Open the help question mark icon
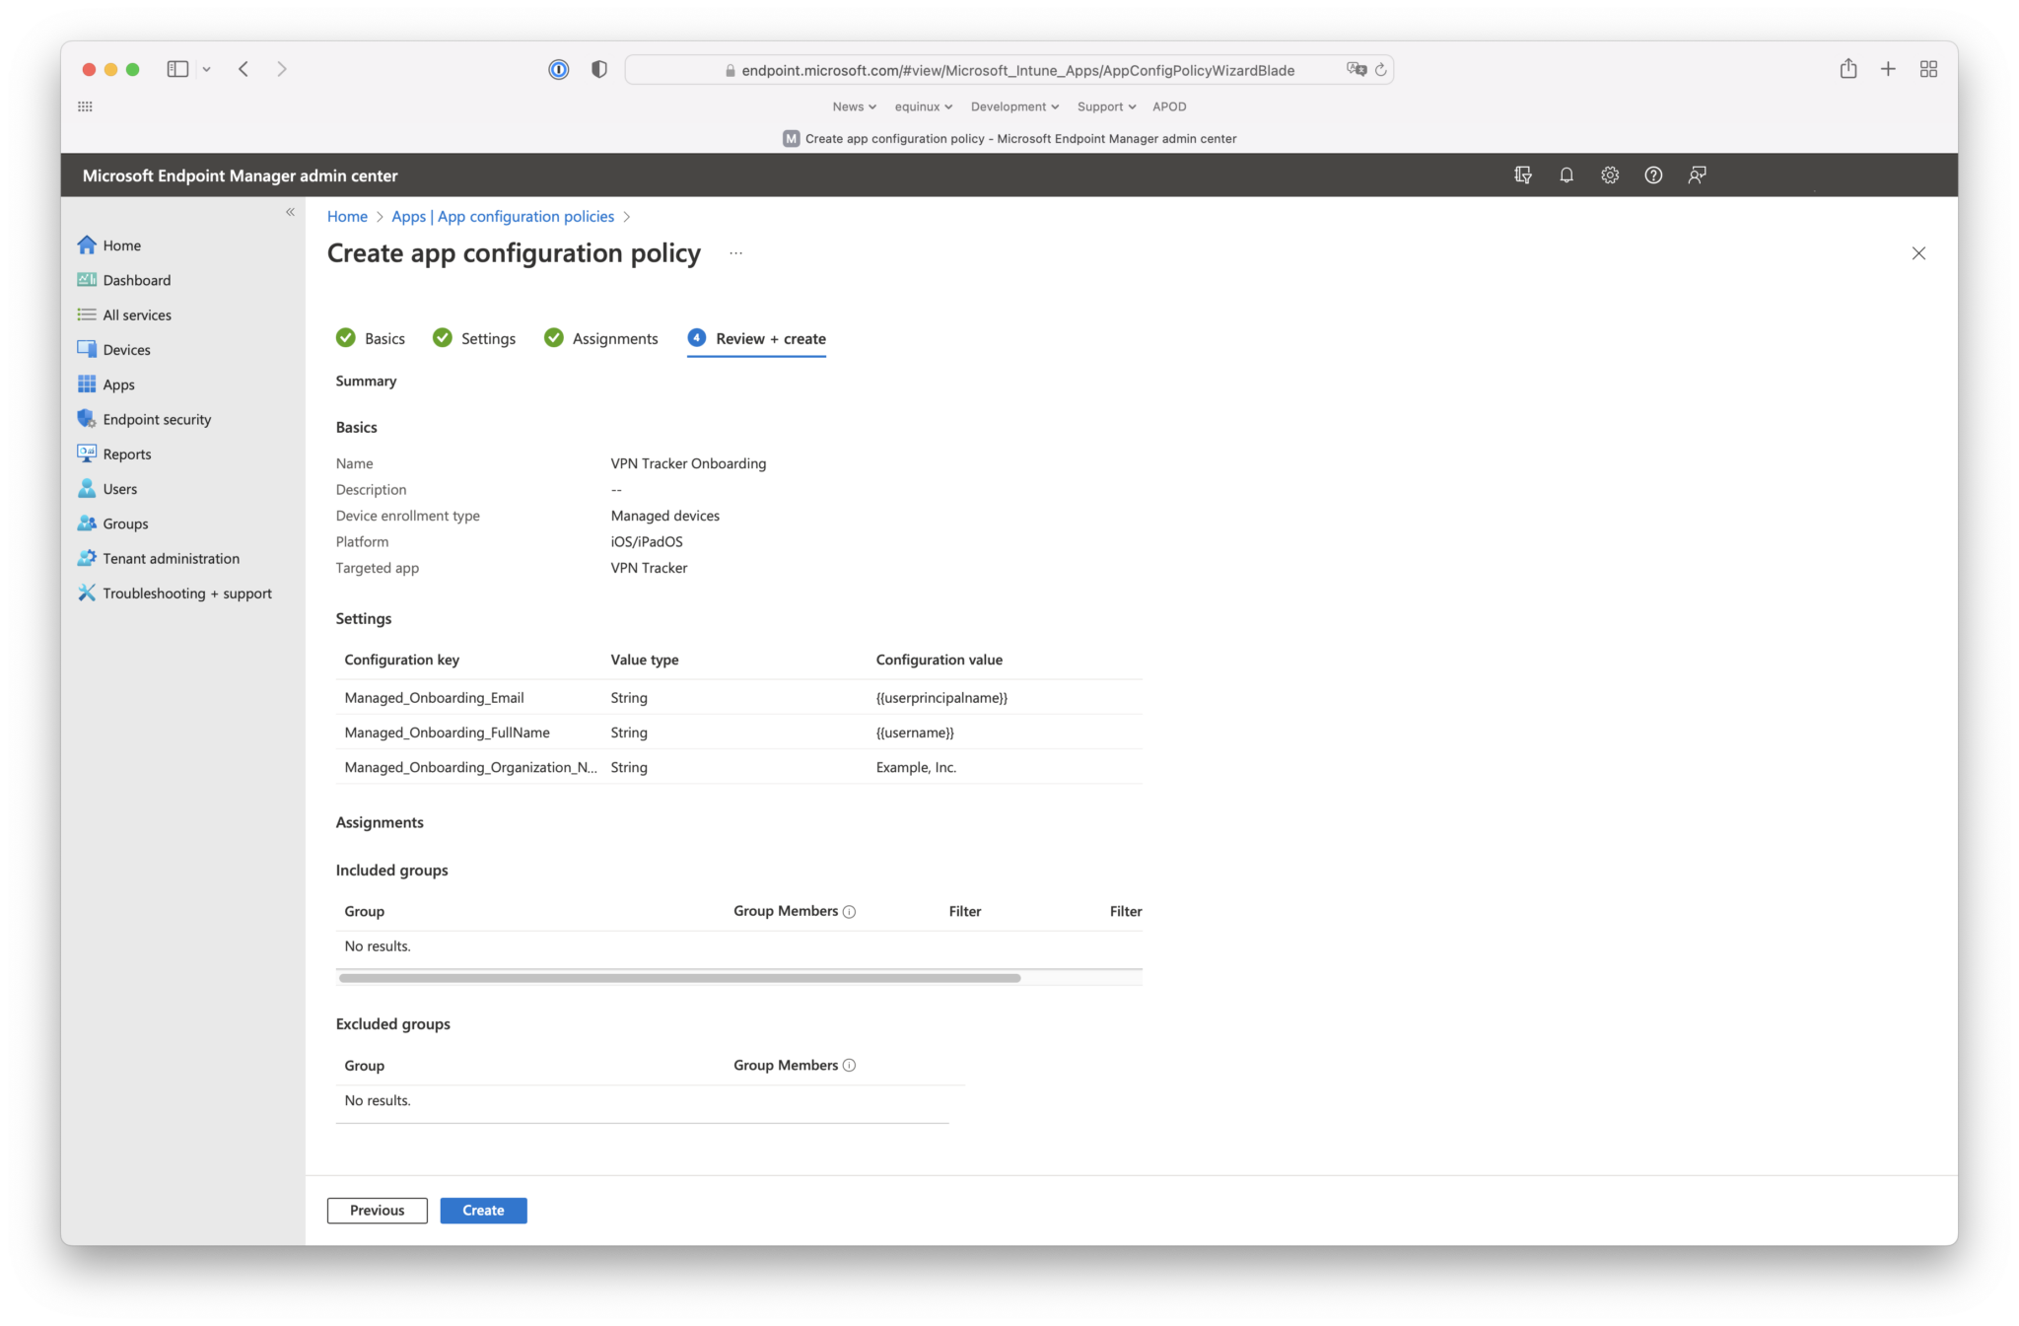2019x1326 pixels. (1653, 174)
